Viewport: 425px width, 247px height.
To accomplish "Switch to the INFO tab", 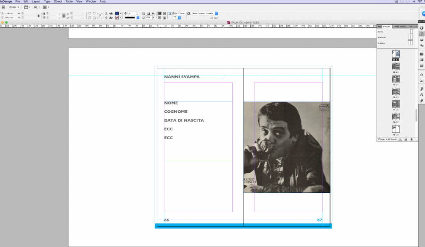I will 380,27.
